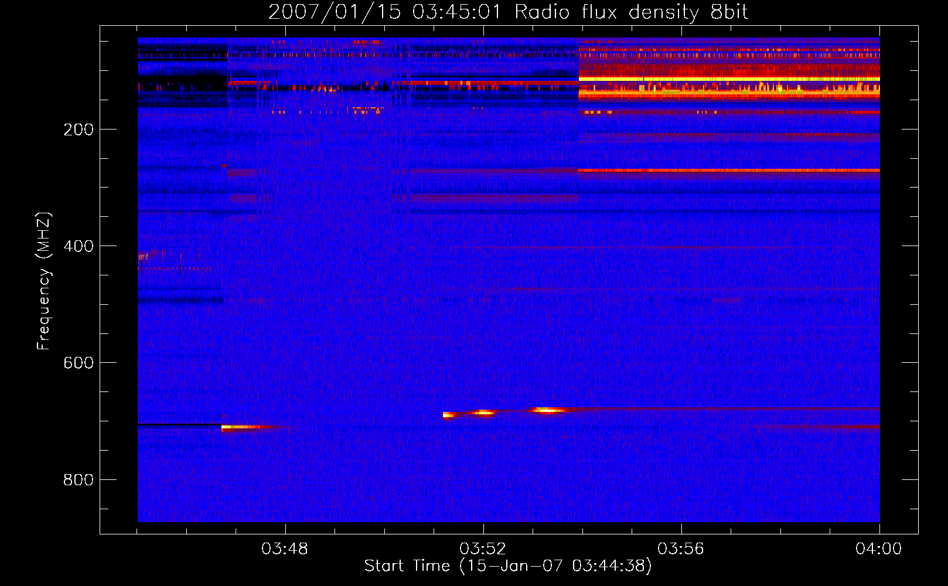Viewport: 948px width, 586px height.
Task: Click the 400 frequency tick label
Action: point(79,246)
